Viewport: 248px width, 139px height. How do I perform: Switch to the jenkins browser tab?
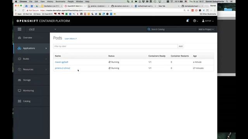(x=98, y=6)
